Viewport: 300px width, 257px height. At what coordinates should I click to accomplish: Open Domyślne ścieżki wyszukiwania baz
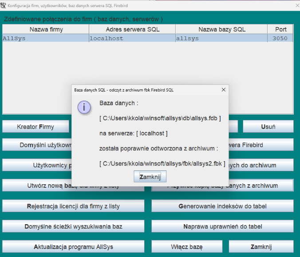click(73, 226)
